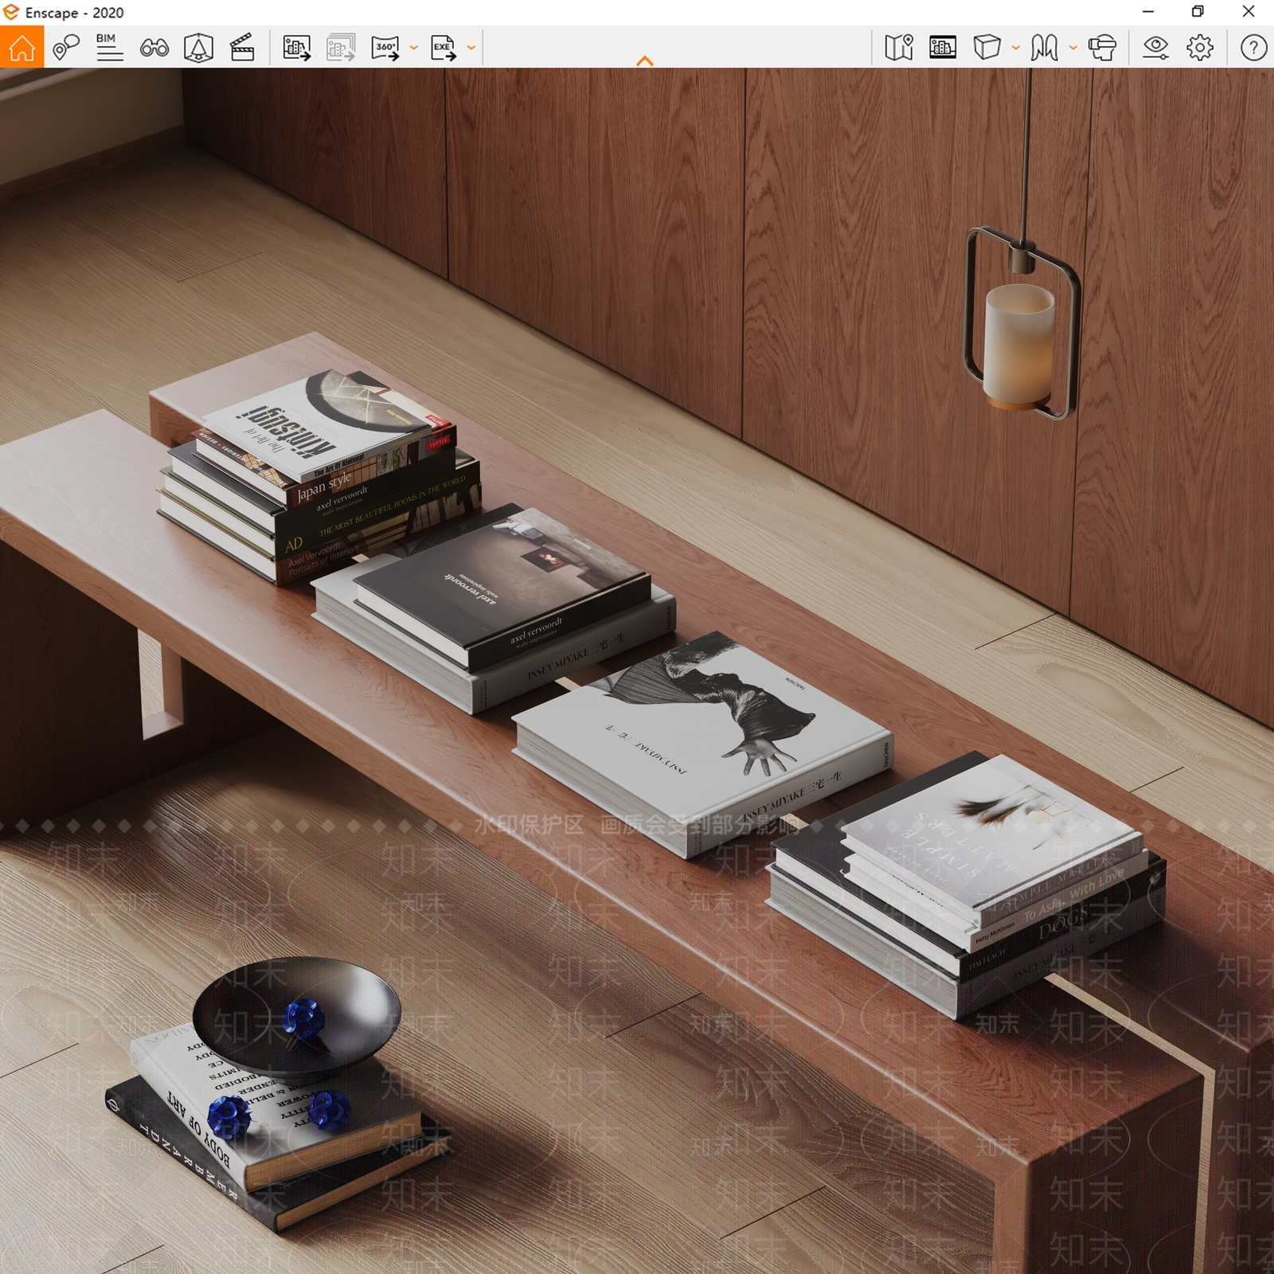The height and width of the screenshot is (1274, 1274).
Task: Open Manage Views binoculars icon
Action: tap(154, 48)
